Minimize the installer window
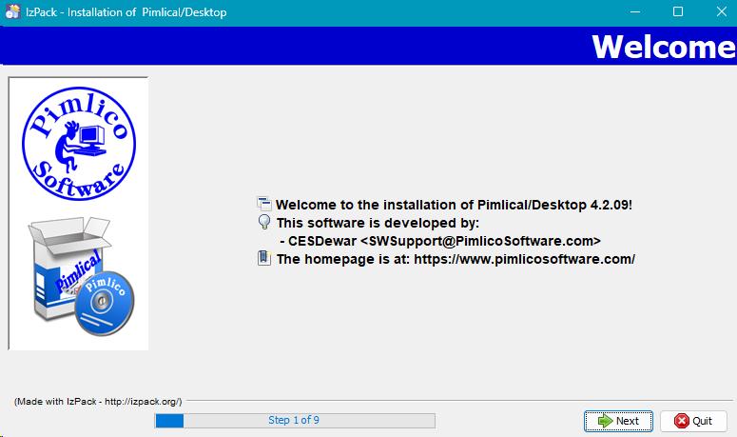 635,11
